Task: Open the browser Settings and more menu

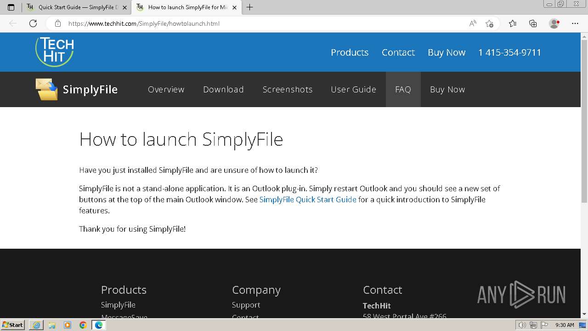Action: (x=575, y=23)
